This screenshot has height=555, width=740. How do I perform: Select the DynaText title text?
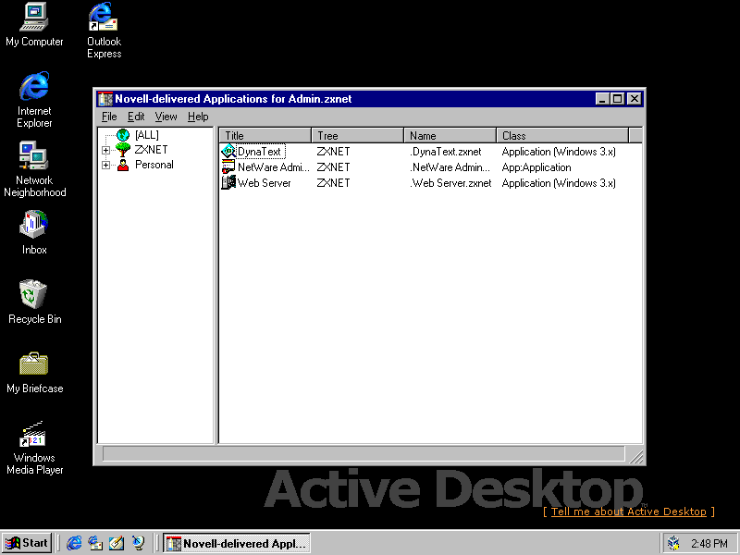point(260,152)
